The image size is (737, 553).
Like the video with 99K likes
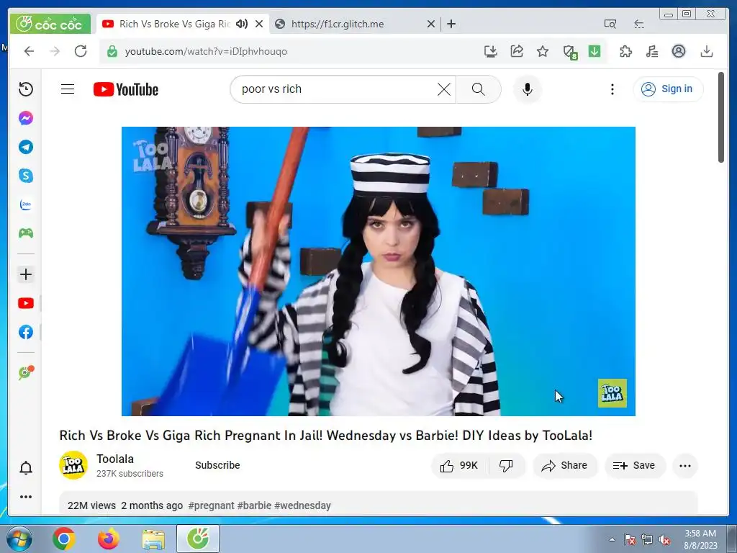tap(459, 466)
